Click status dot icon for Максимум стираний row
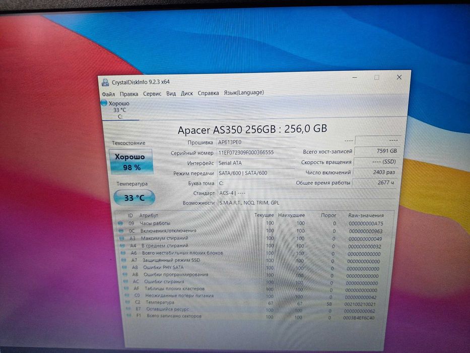The height and width of the screenshot is (353, 470). coord(122,239)
